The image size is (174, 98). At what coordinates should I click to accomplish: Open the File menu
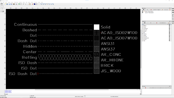[1, 2]
